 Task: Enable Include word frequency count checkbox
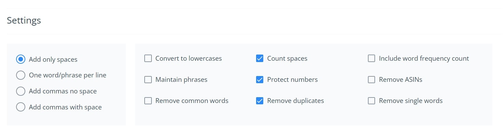(x=372, y=59)
